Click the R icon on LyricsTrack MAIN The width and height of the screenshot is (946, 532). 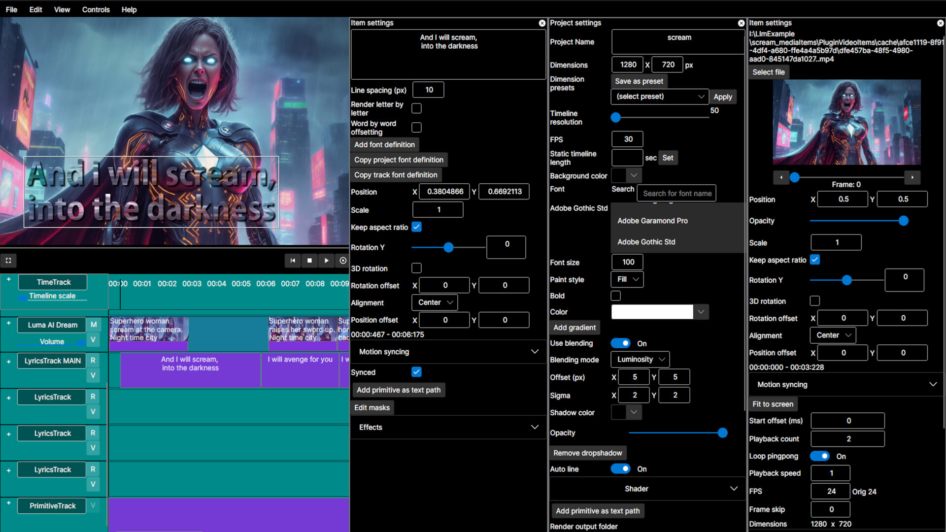(x=93, y=360)
